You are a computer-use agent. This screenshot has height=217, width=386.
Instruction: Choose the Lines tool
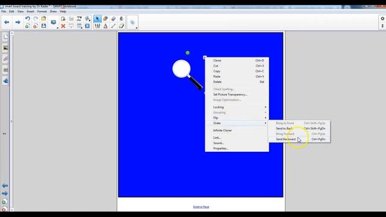coord(113,26)
